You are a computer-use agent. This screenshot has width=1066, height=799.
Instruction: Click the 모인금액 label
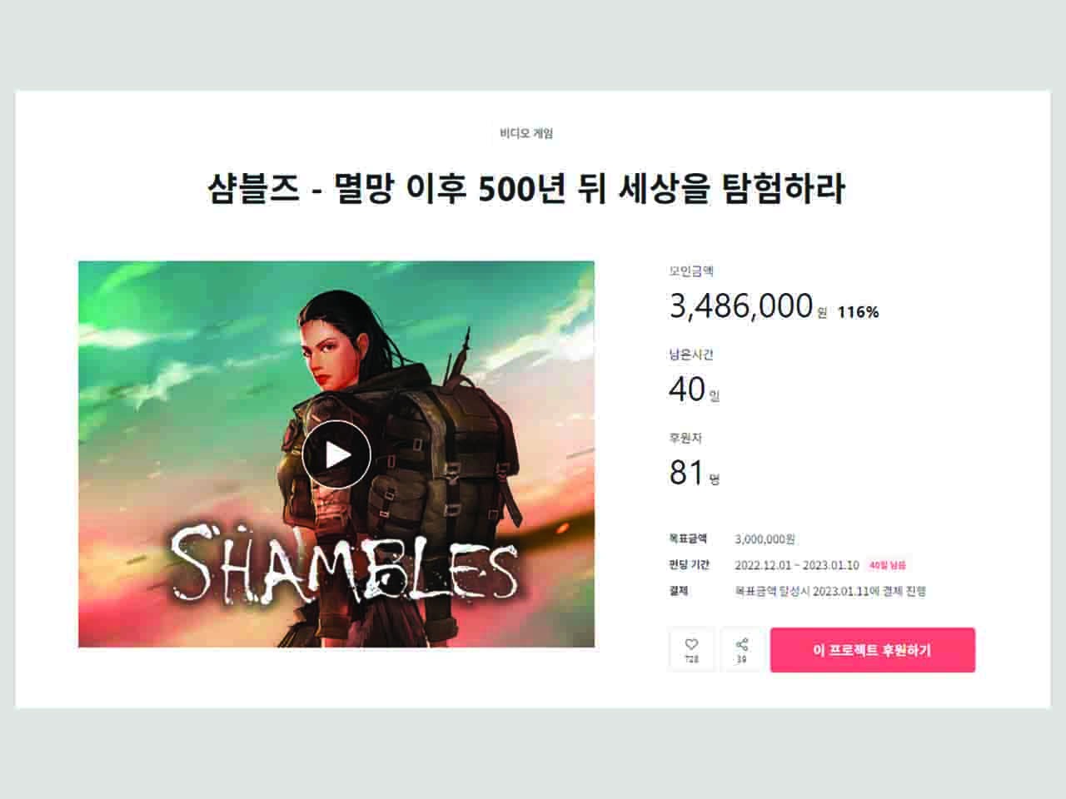click(x=691, y=271)
